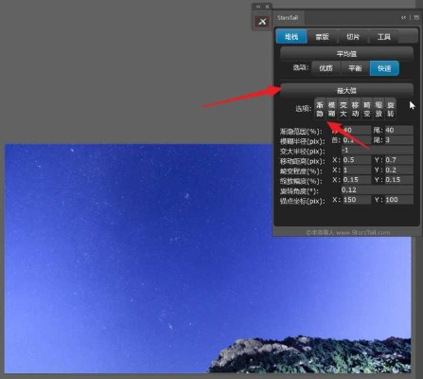Open the StarsTail panel flyout menu icon
Image resolution: width=423 pixels, height=379 pixels.
pos(416,18)
